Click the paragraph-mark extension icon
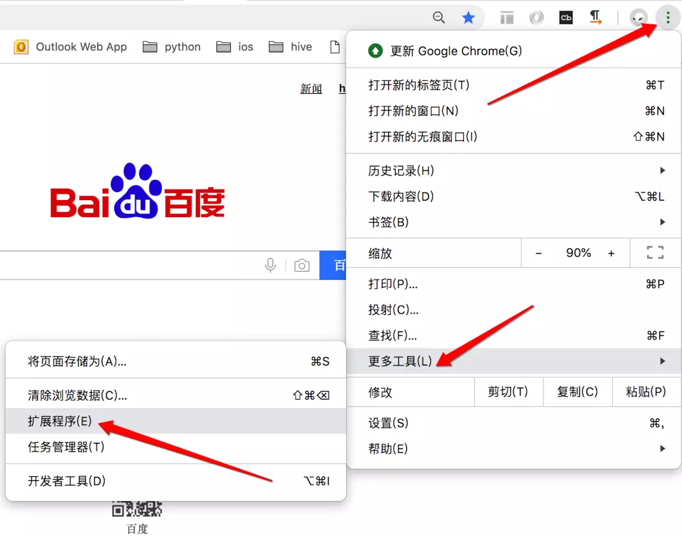The image size is (682, 536). 595,18
